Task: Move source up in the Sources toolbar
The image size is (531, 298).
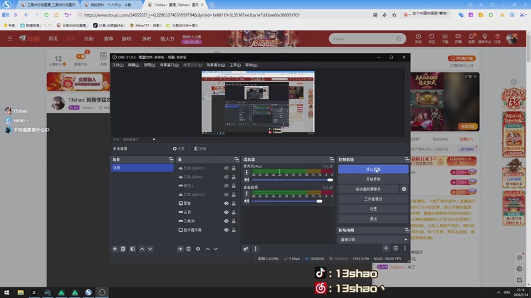Action: pos(208,249)
